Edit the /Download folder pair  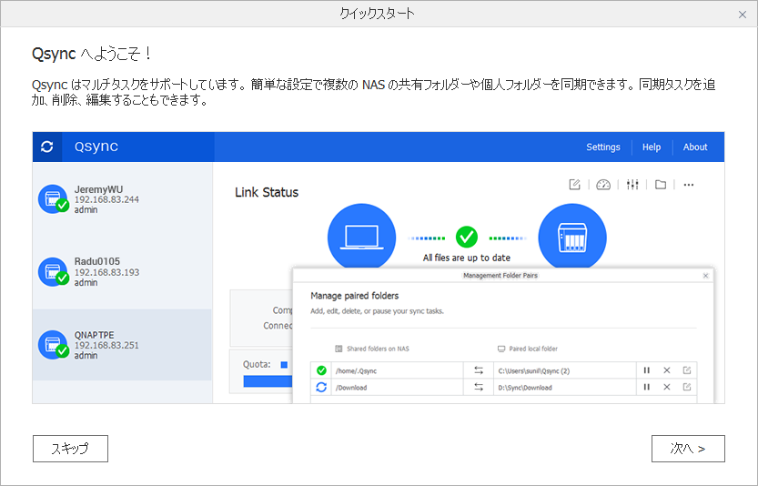687,387
